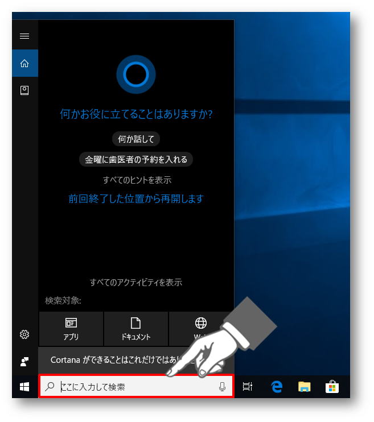
Task: Focus the ここに入力して検索 search field
Action: [136, 387]
